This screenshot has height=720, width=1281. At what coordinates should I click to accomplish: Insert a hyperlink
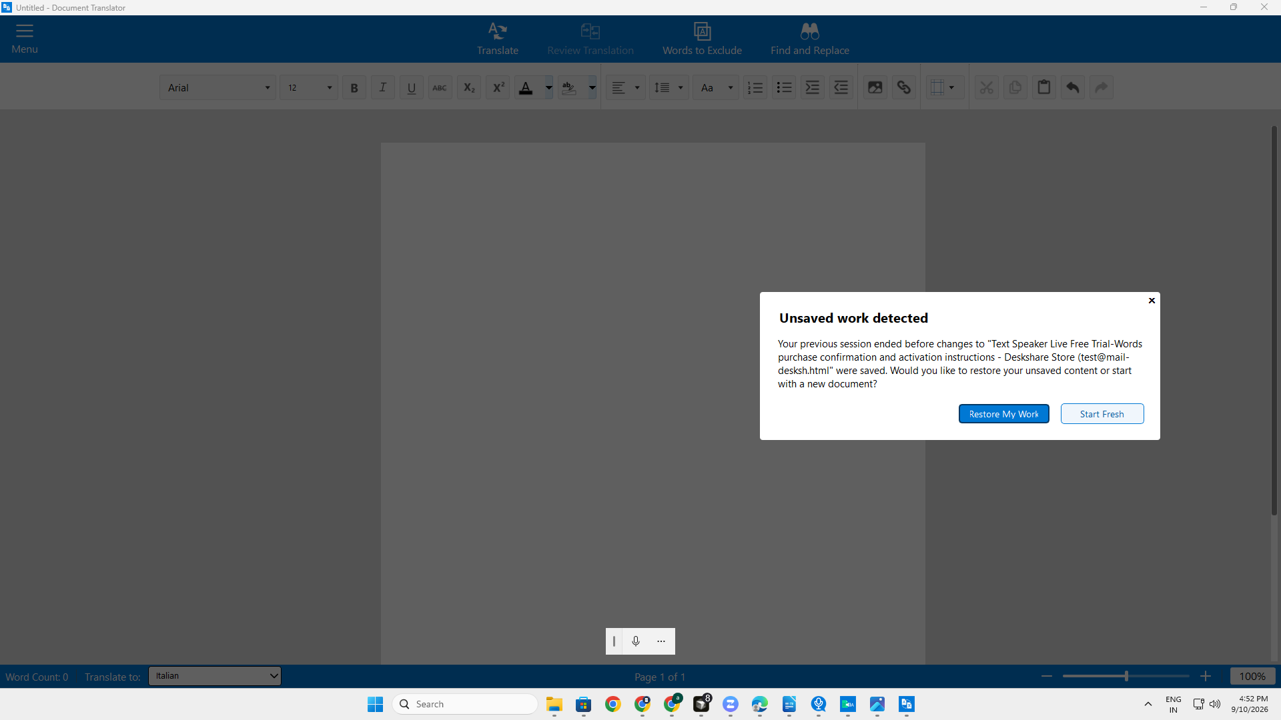tap(903, 87)
